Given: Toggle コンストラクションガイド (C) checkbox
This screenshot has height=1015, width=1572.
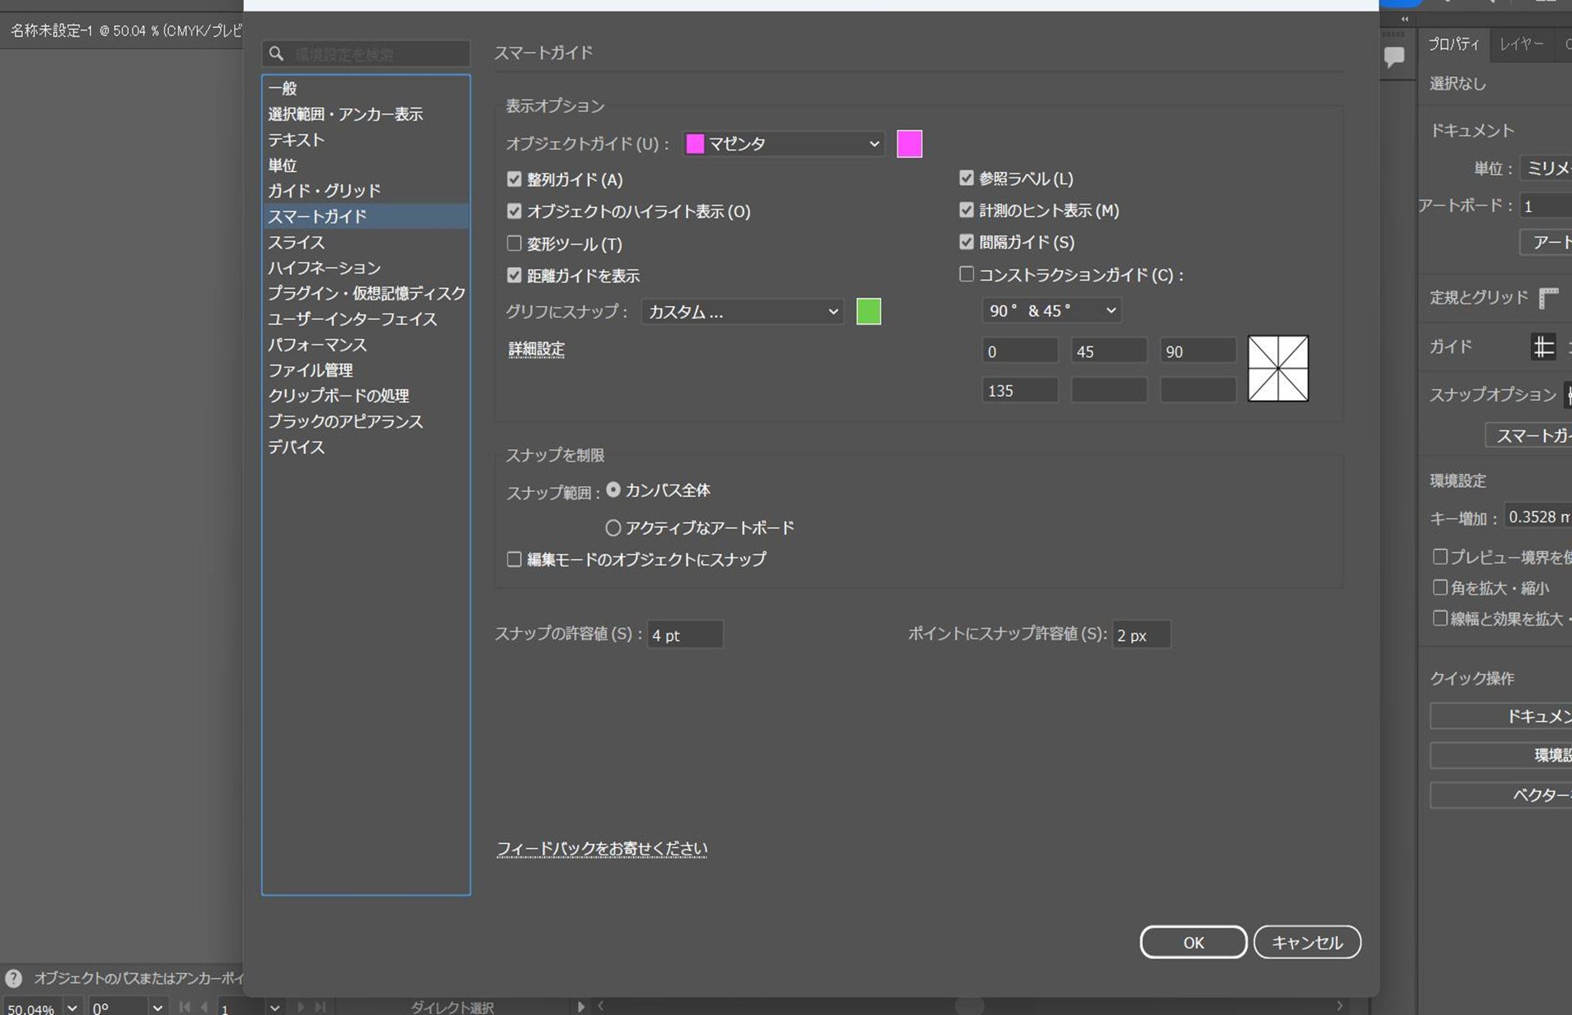Looking at the screenshot, I should click(x=966, y=275).
